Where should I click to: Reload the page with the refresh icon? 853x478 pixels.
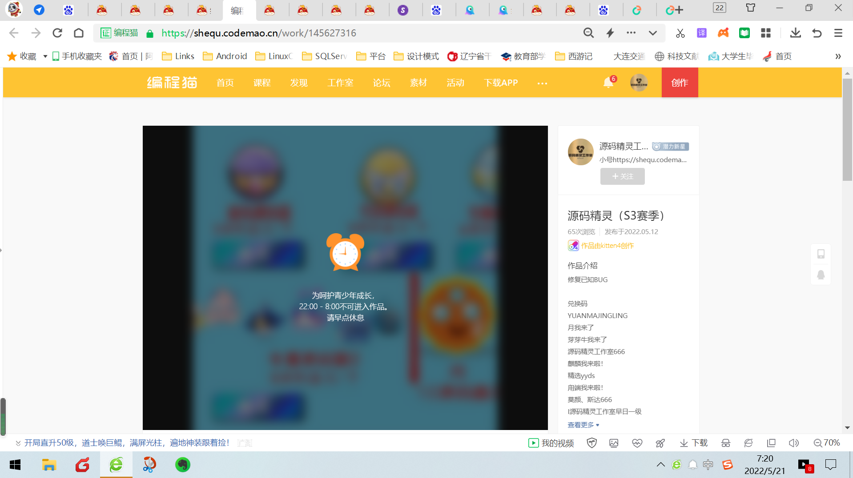tap(57, 33)
